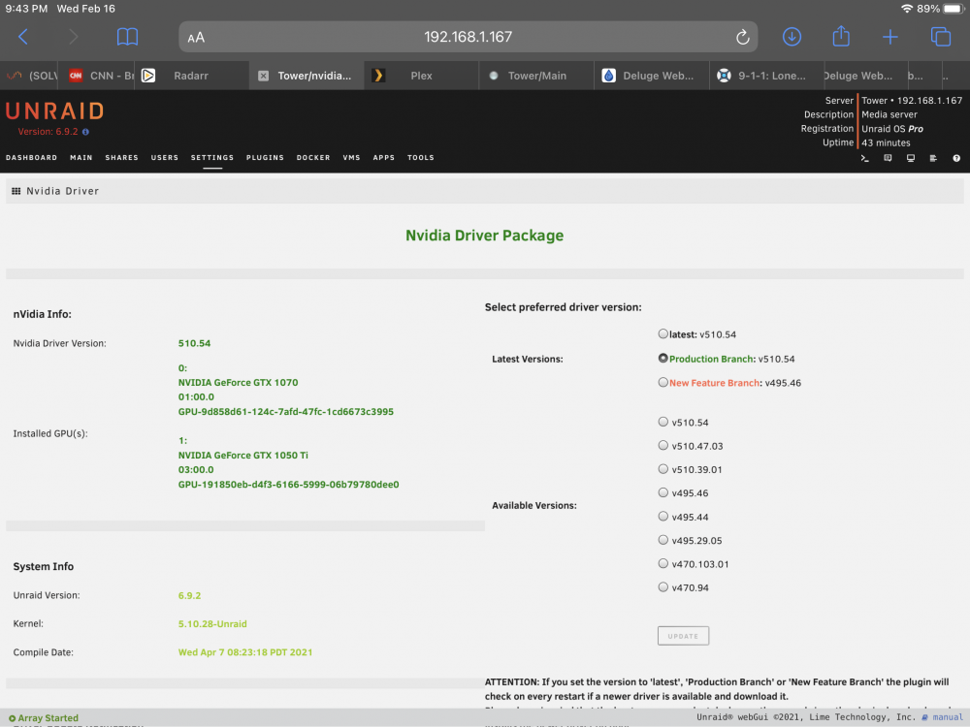Open Safari downloads icon
Screen dimensions: 970x727
792,37
